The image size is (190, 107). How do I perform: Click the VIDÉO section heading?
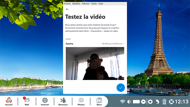pos(68,39)
